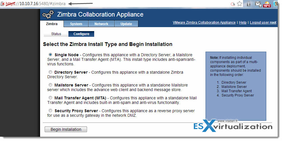The height and width of the screenshot is (141, 282).
Task: Show the Status sub-tab
Action: [x=56, y=34]
